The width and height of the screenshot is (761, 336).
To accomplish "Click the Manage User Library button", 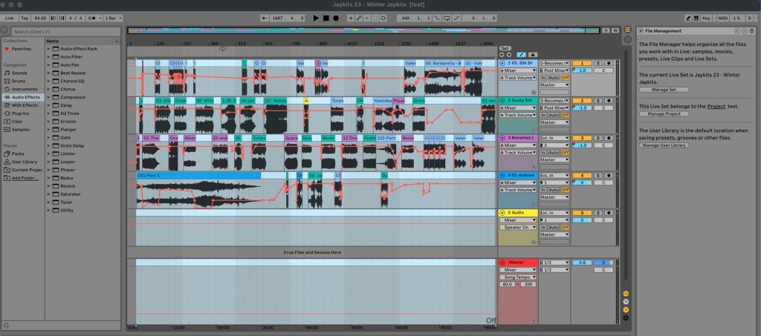I will [664, 145].
